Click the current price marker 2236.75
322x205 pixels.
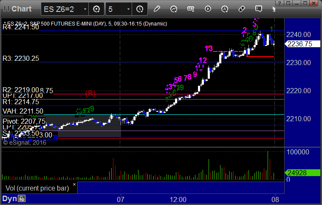[x=302, y=44]
